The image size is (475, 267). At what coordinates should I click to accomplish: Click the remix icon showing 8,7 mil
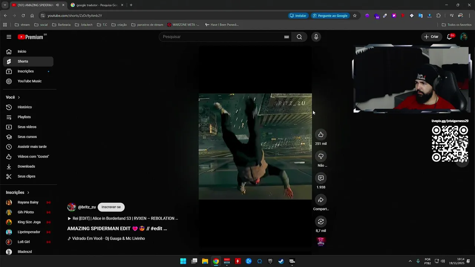pos(321,221)
